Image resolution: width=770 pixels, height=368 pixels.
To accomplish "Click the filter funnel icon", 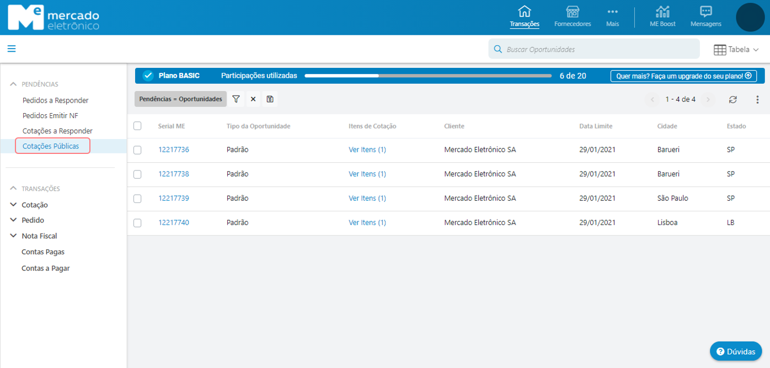I will tap(236, 99).
